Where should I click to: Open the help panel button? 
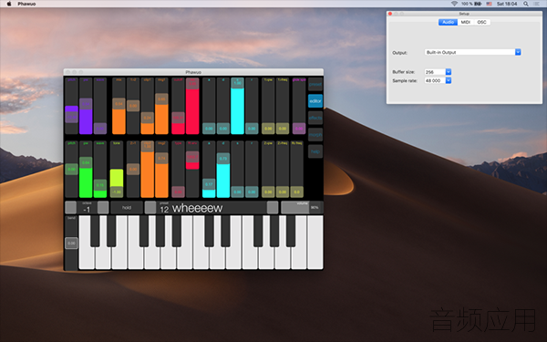point(315,151)
